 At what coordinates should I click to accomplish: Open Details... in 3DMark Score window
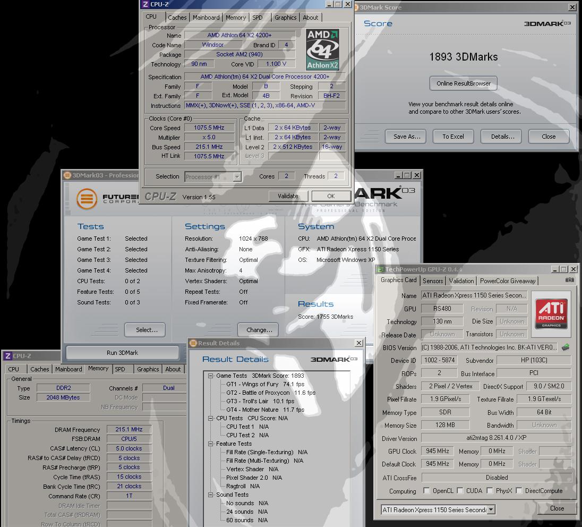[501, 137]
